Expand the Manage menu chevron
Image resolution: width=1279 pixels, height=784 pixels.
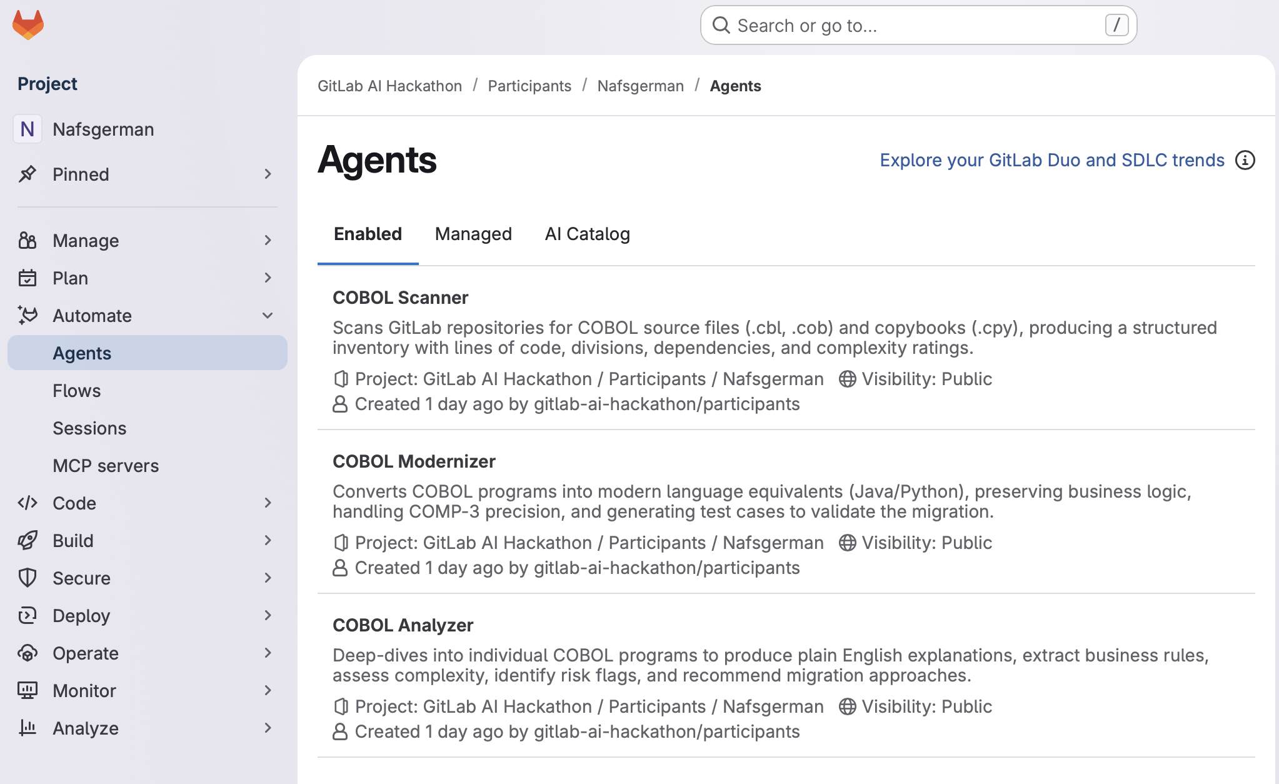point(268,241)
